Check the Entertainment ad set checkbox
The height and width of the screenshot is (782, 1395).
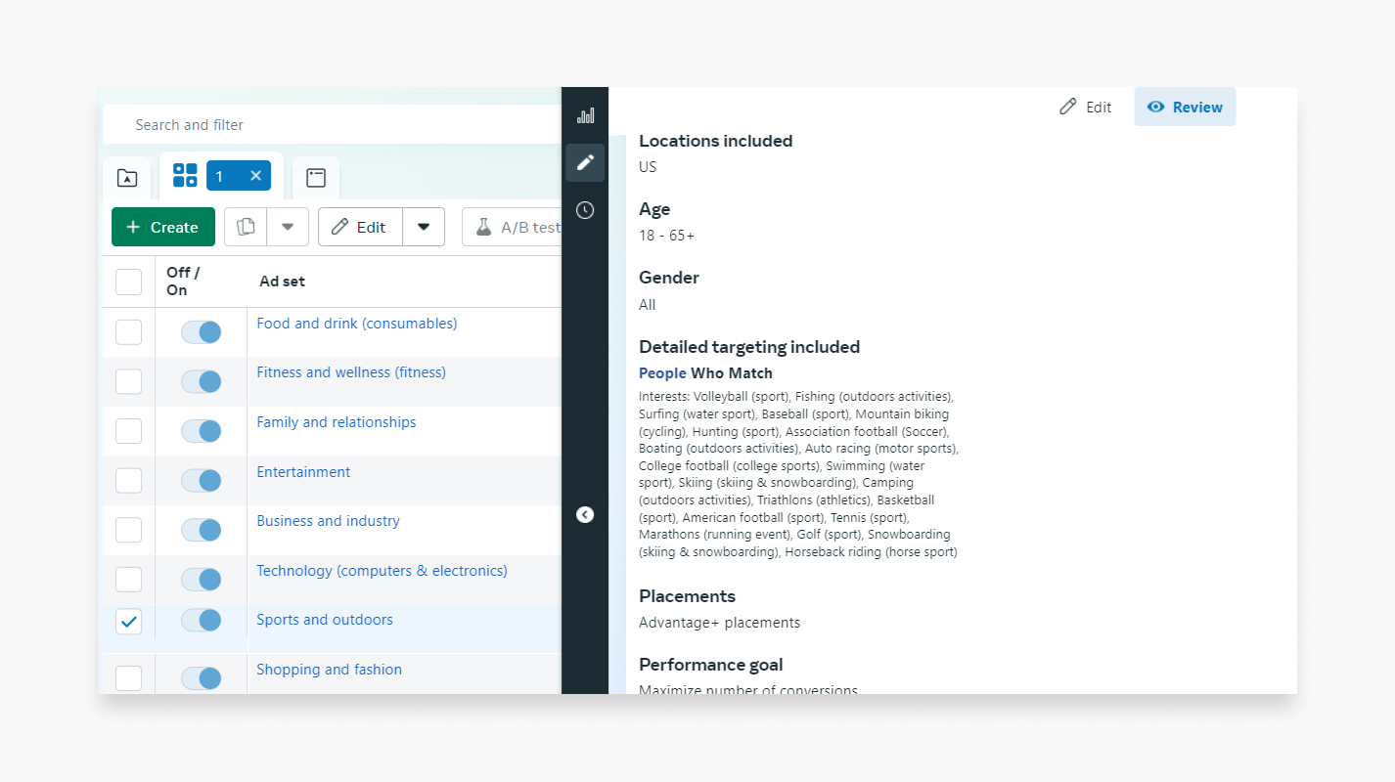coord(129,481)
